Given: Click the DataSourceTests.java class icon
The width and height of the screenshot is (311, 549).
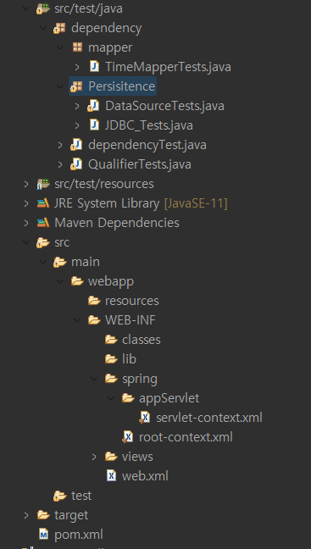Looking at the screenshot, I should tap(93, 106).
